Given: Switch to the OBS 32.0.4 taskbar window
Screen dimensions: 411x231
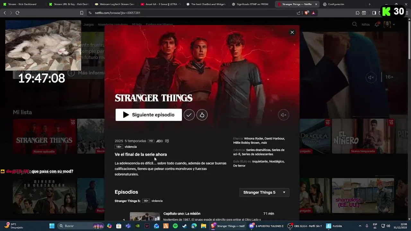Looking at the screenshot, I should [305, 226].
